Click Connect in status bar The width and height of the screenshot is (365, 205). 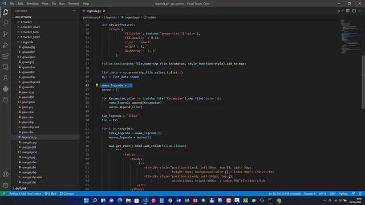click(x=67, y=194)
